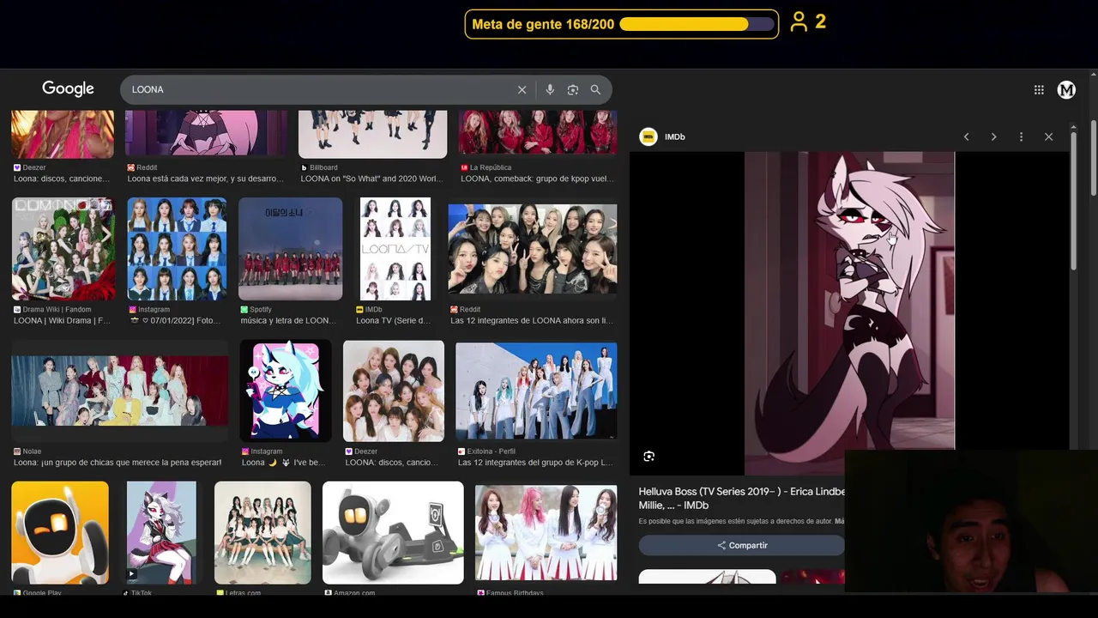Click 'LOONA, comeback: grupo de kpop' caption

tap(537, 179)
